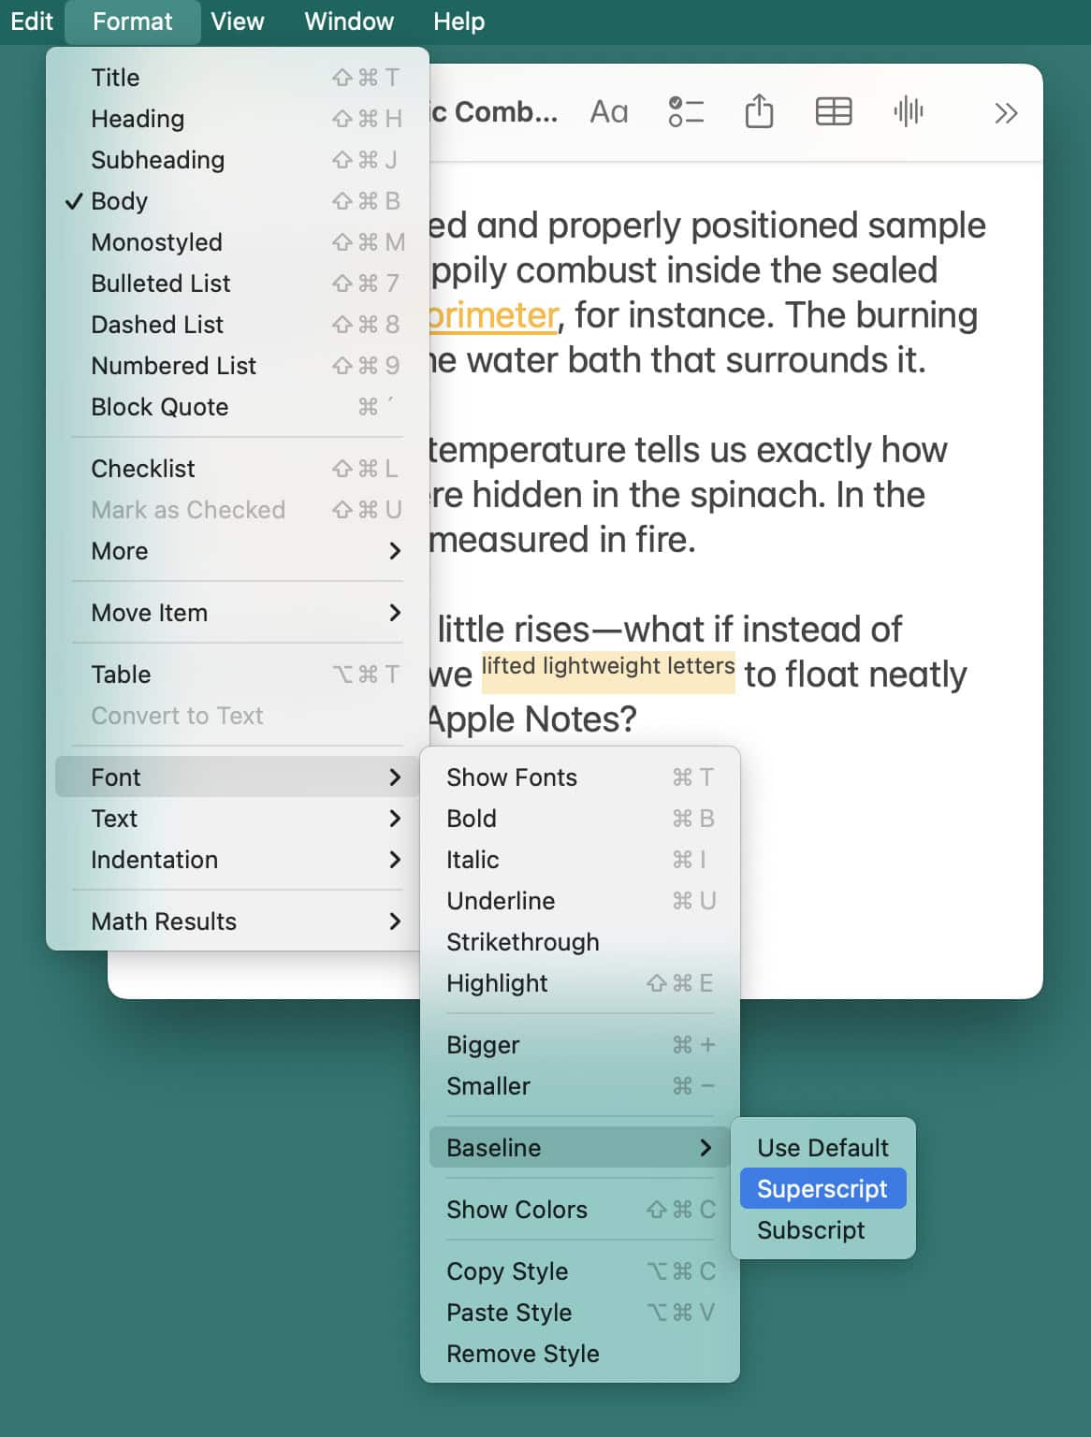Insert a table using the toolbar icon
Image resolution: width=1091 pixels, height=1437 pixels.
(x=833, y=112)
